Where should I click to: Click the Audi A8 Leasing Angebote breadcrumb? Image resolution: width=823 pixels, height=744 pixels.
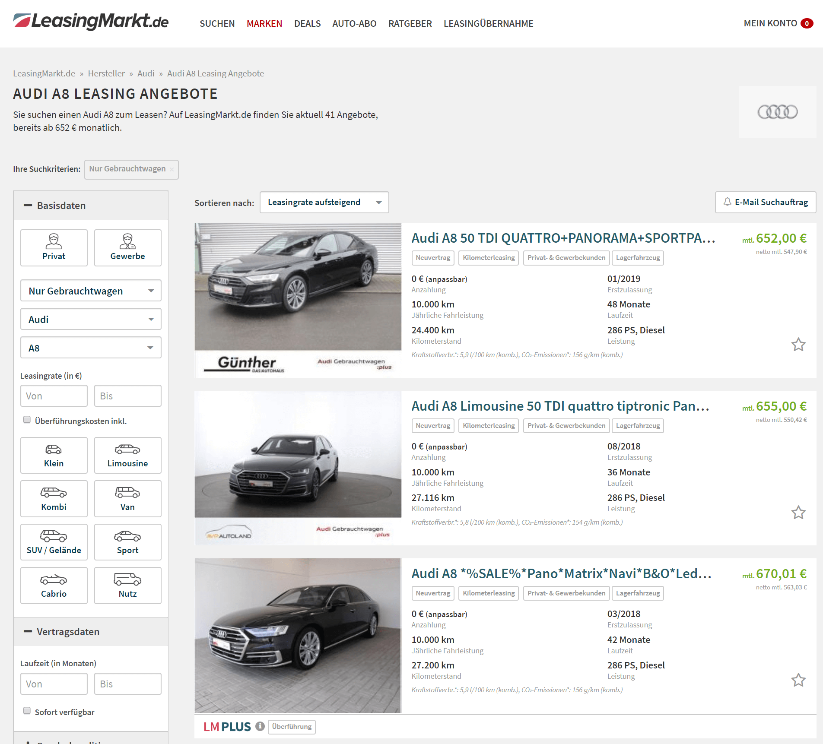pyautogui.click(x=216, y=73)
